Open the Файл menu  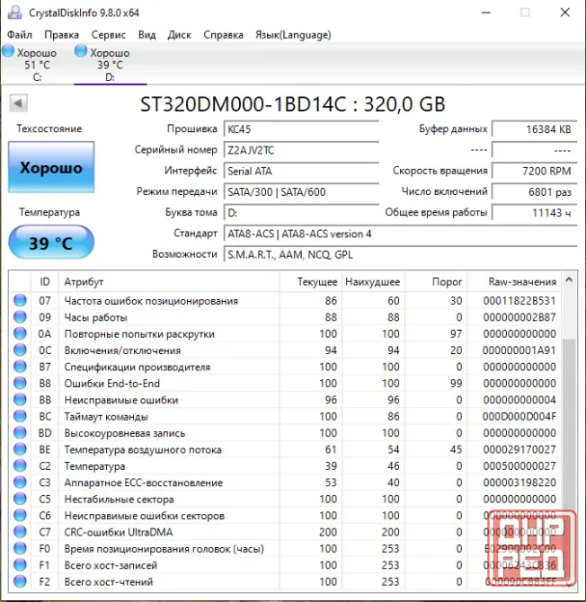(20, 34)
